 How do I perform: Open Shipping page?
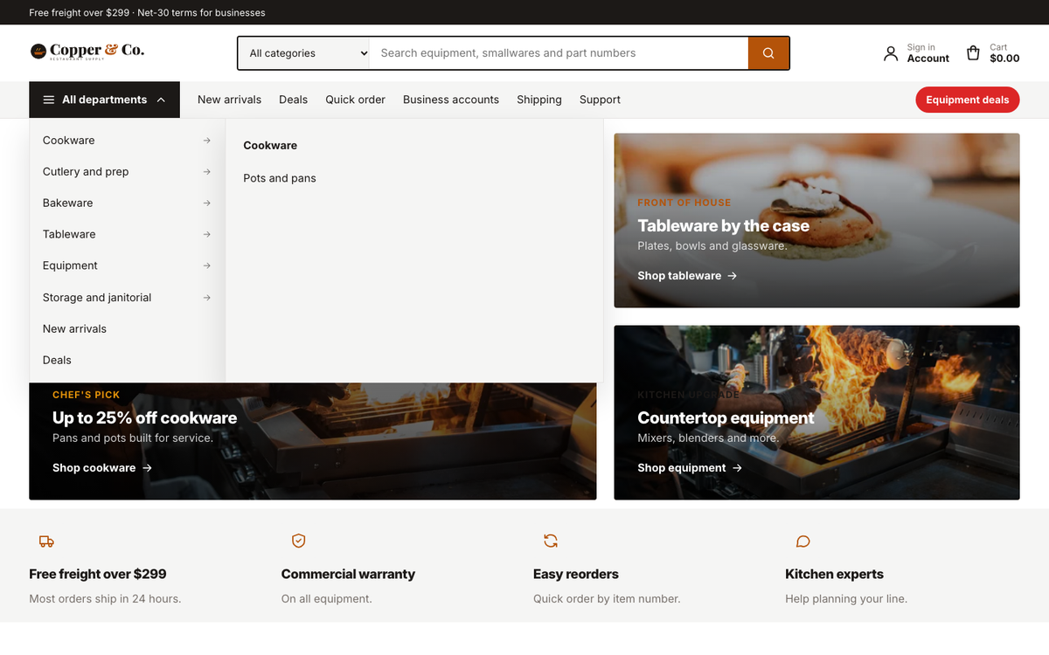(539, 100)
